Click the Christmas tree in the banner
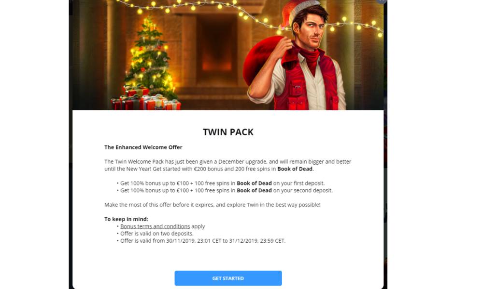Image resolution: width=483 pixels, height=289 pixels. [150, 58]
